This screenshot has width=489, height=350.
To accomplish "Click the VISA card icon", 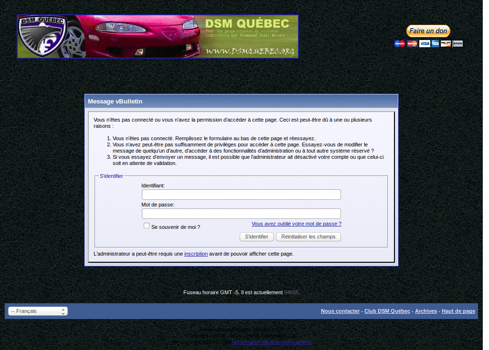I will coord(425,43).
